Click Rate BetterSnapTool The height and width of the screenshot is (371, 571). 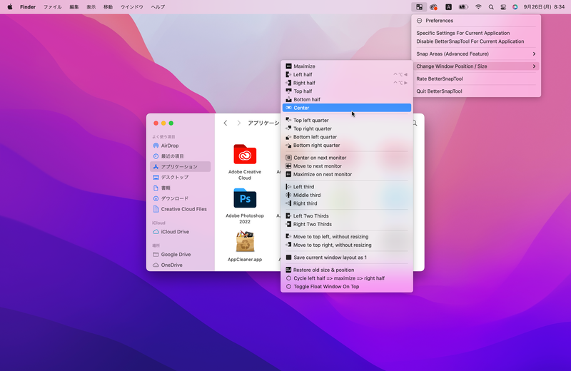476,78
